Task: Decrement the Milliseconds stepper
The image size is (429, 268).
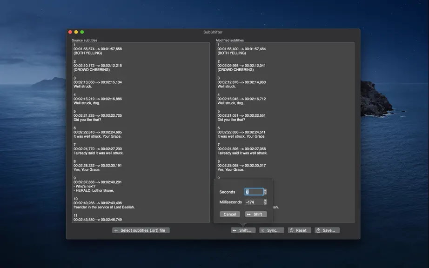Action: pyautogui.click(x=265, y=203)
